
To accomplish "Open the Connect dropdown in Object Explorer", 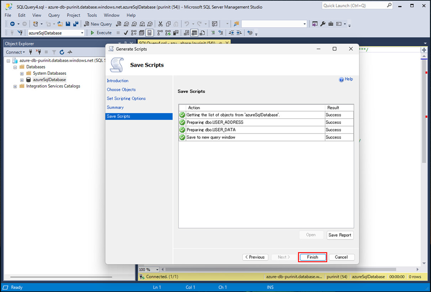I will (15, 52).
